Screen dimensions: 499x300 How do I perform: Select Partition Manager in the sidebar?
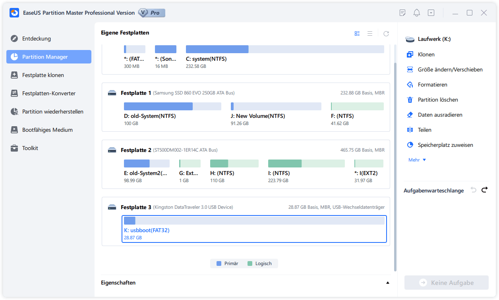[x=49, y=57]
